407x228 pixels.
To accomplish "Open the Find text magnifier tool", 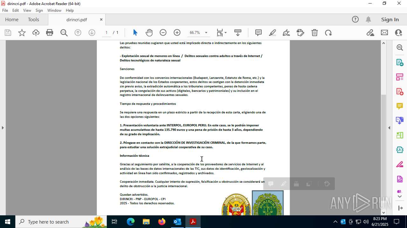I will click(x=64, y=33).
